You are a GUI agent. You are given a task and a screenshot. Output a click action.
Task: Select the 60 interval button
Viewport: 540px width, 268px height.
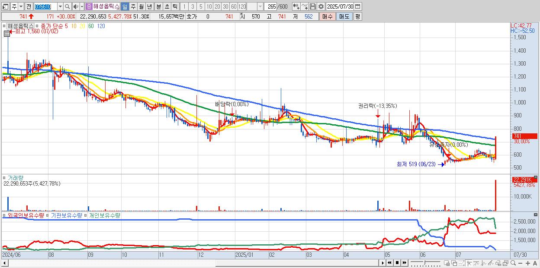click(x=234, y=6)
